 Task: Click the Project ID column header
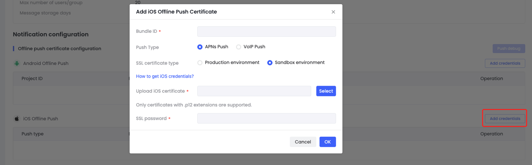32,79
